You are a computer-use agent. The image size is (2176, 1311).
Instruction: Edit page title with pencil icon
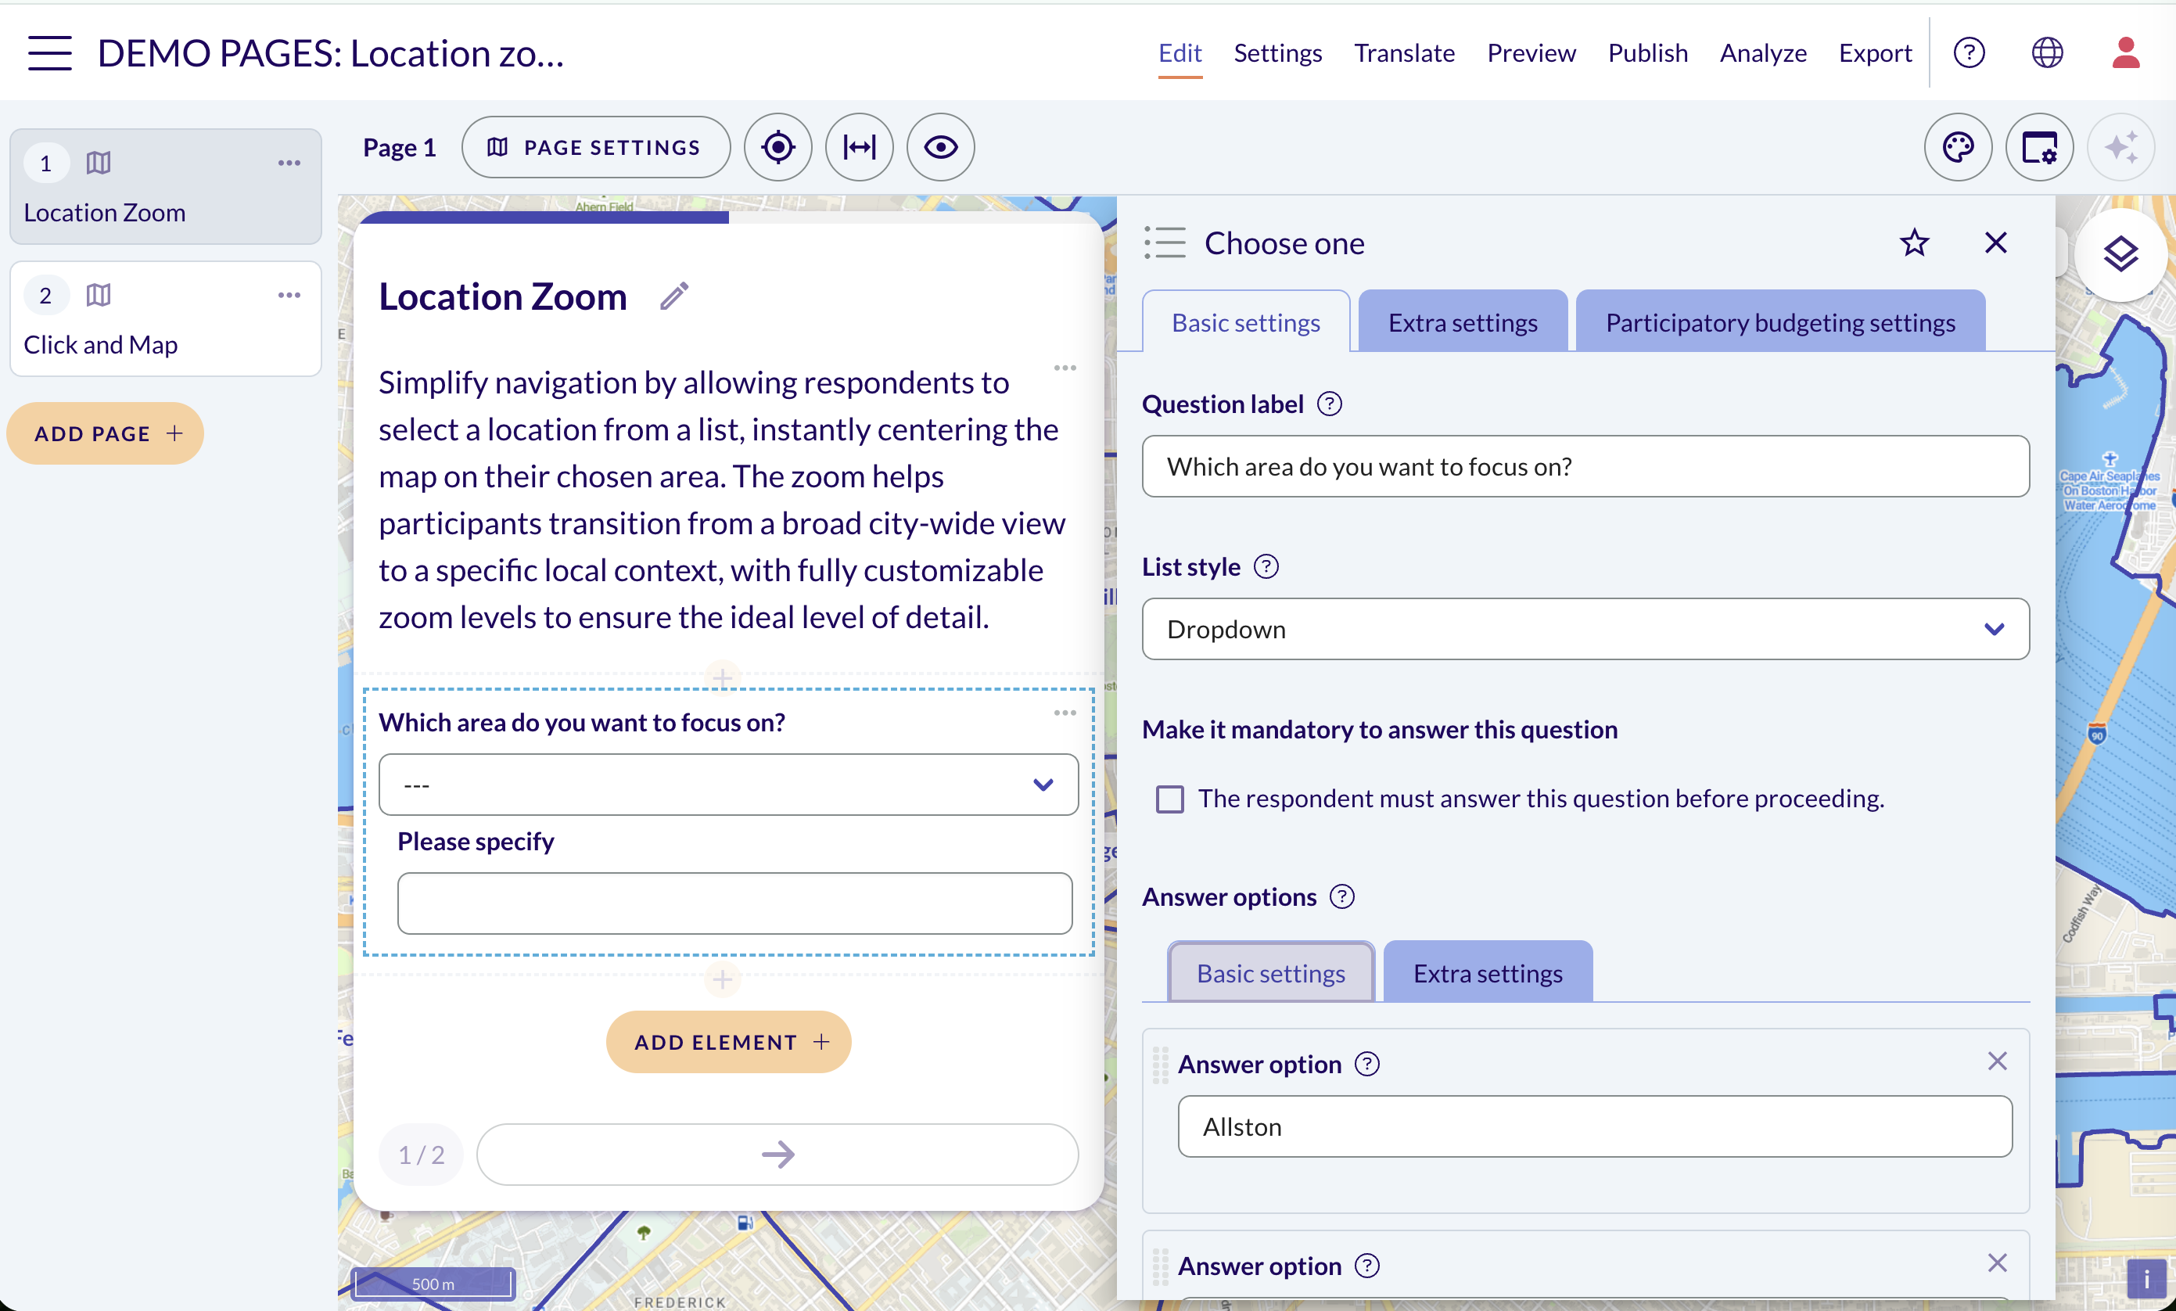pyautogui.click(x=673, y=296)
